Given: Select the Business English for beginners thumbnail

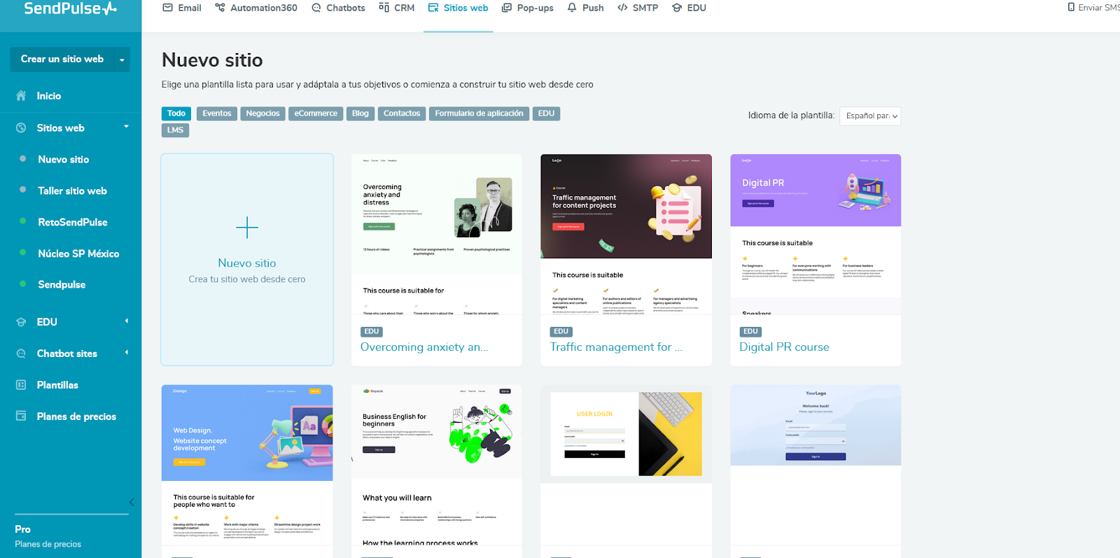Looking at the screenshot, I should [x=437, y=465].
